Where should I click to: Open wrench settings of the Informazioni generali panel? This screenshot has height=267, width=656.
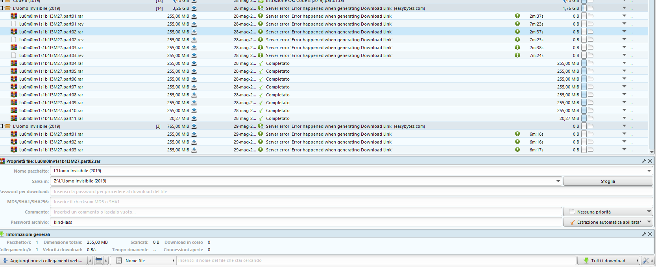point(644,234)
